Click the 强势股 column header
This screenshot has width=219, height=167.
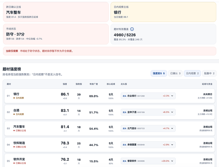[79, 84]
